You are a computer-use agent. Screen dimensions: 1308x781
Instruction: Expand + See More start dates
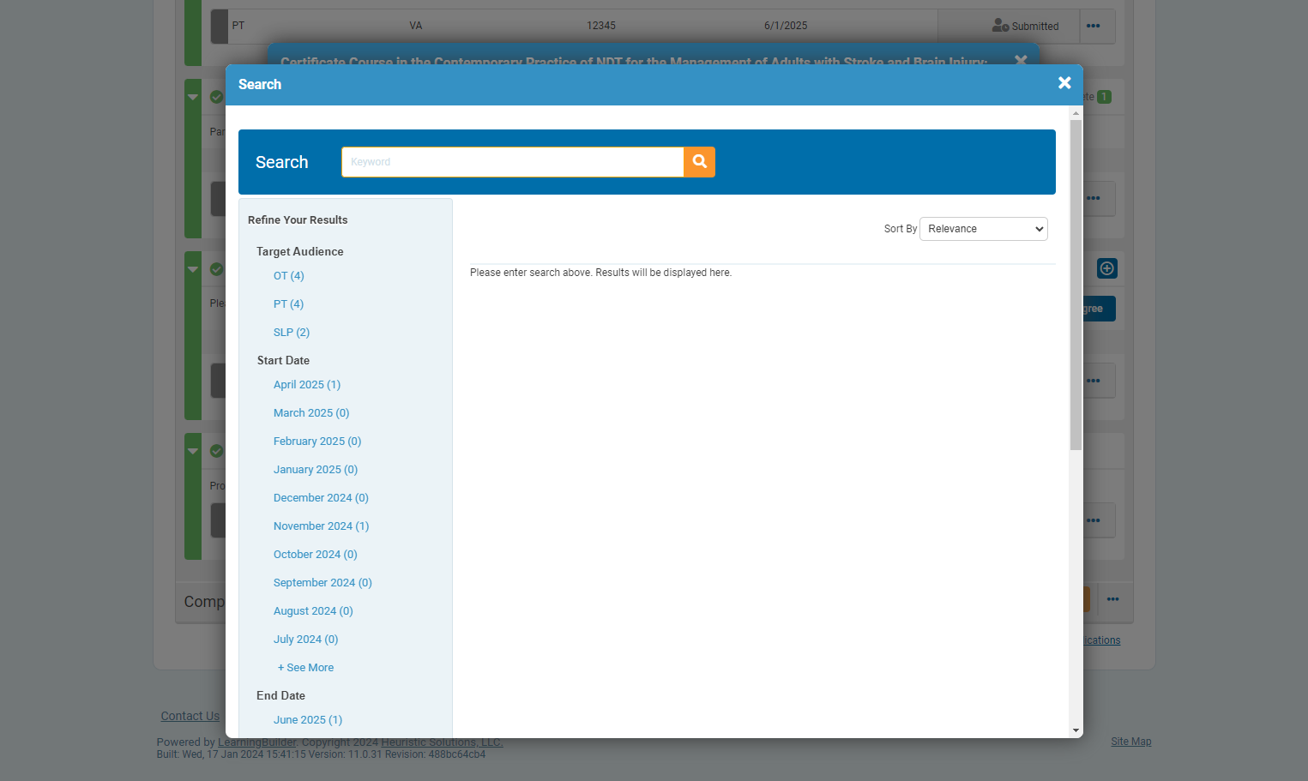point(306,668)
